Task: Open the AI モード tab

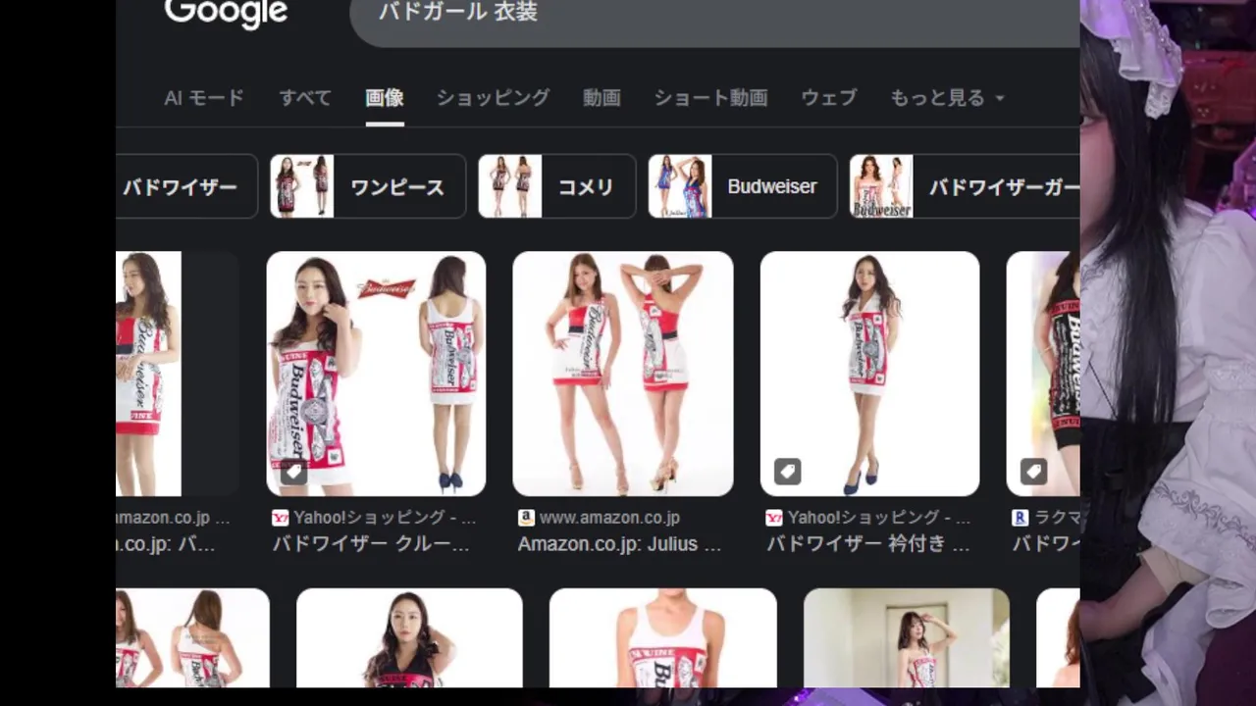Action: click(204, 98)
